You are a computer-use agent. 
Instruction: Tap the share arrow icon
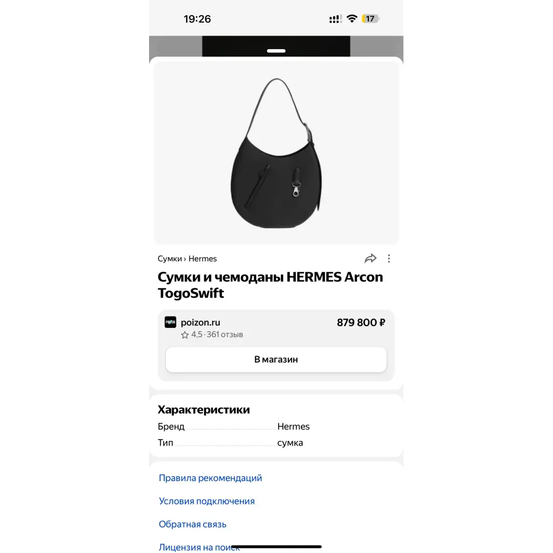(x=370, y=259)
